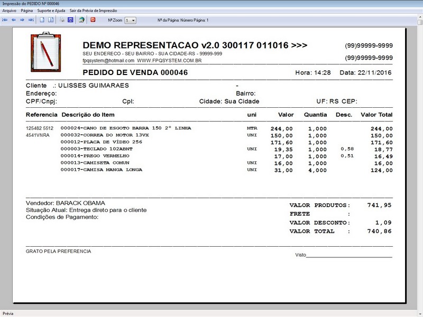Click Hora: 14:28
The height and width of the screenshot is (317, 423).
click(313, 72)
